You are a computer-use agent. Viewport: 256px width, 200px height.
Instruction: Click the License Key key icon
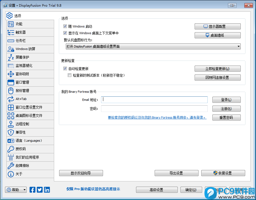[x=11, y=149]
